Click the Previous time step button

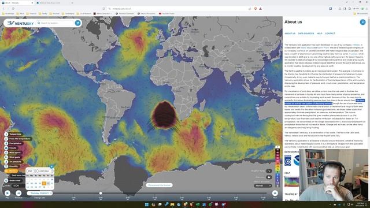point(18,193)
